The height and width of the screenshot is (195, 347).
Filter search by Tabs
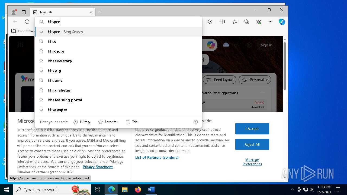(132, 122)
